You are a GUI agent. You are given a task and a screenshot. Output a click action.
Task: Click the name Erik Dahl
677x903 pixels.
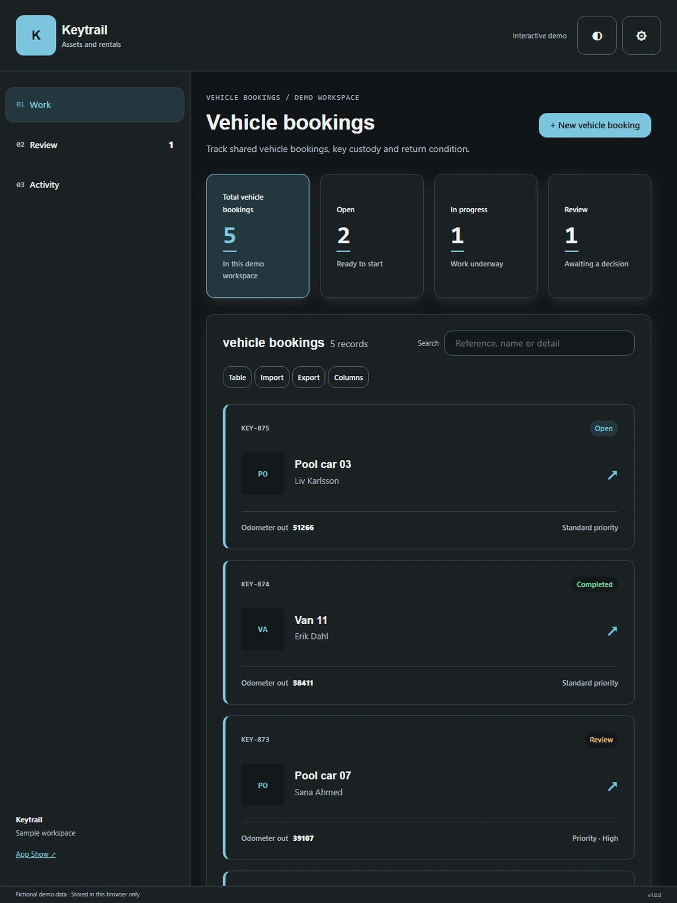click(x=311, y=636)
